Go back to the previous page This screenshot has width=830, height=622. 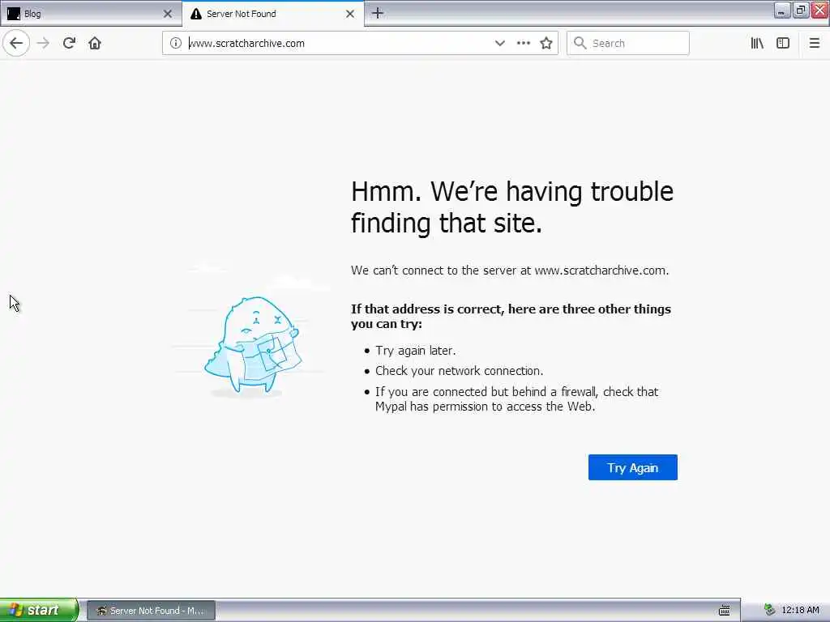16,44
